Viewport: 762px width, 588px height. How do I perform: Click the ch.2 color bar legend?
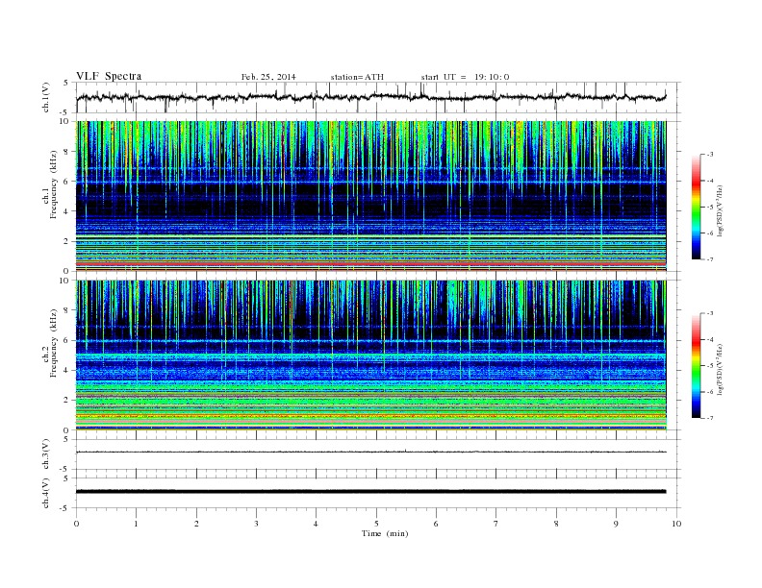(696, 366)
